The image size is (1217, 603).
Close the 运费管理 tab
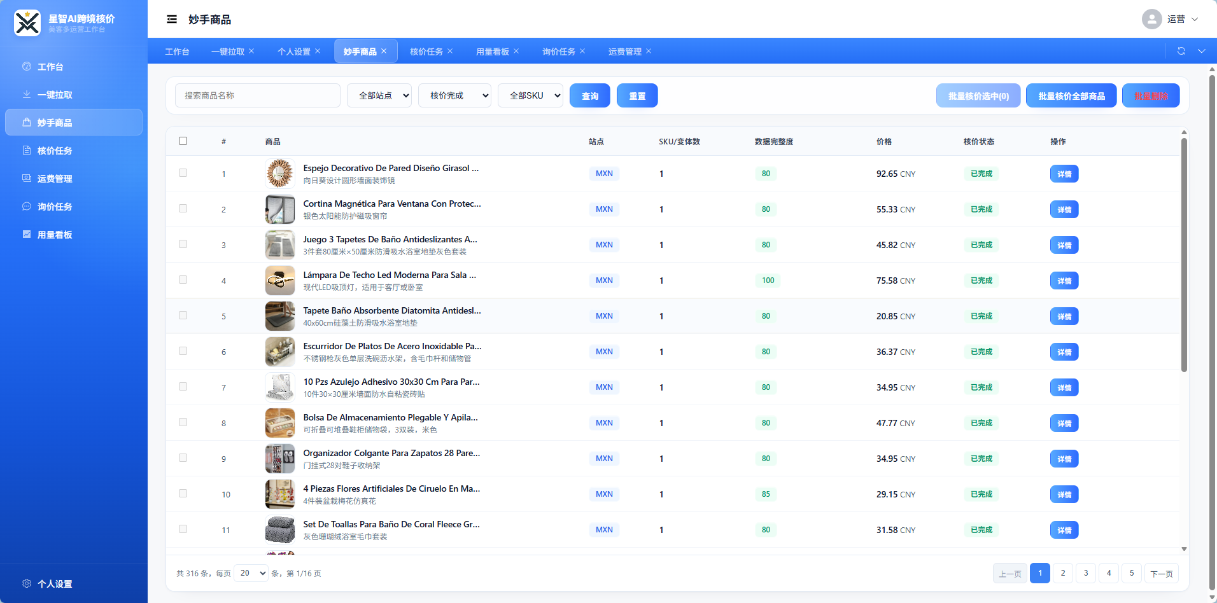tap(649, 51)
